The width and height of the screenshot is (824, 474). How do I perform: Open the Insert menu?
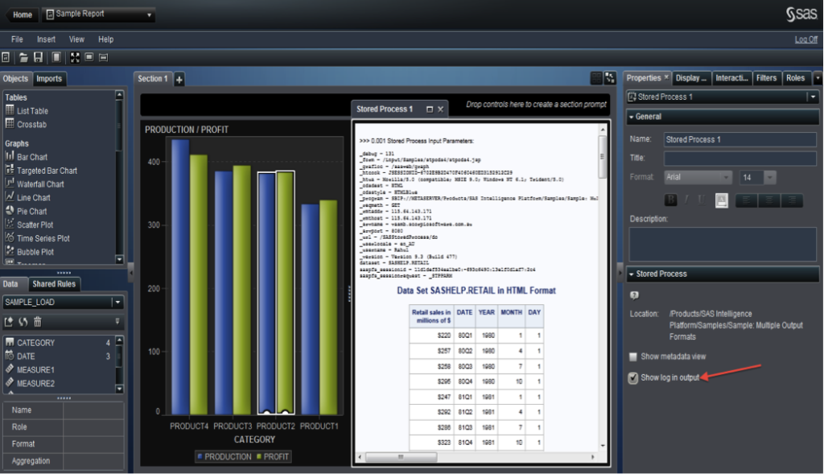(x=46, y=39)
